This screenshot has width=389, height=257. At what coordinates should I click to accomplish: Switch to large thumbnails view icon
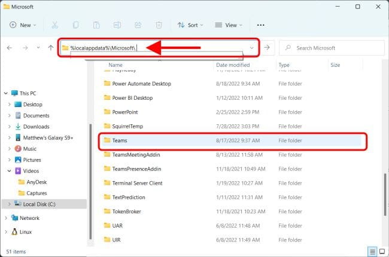click(382, 252)
